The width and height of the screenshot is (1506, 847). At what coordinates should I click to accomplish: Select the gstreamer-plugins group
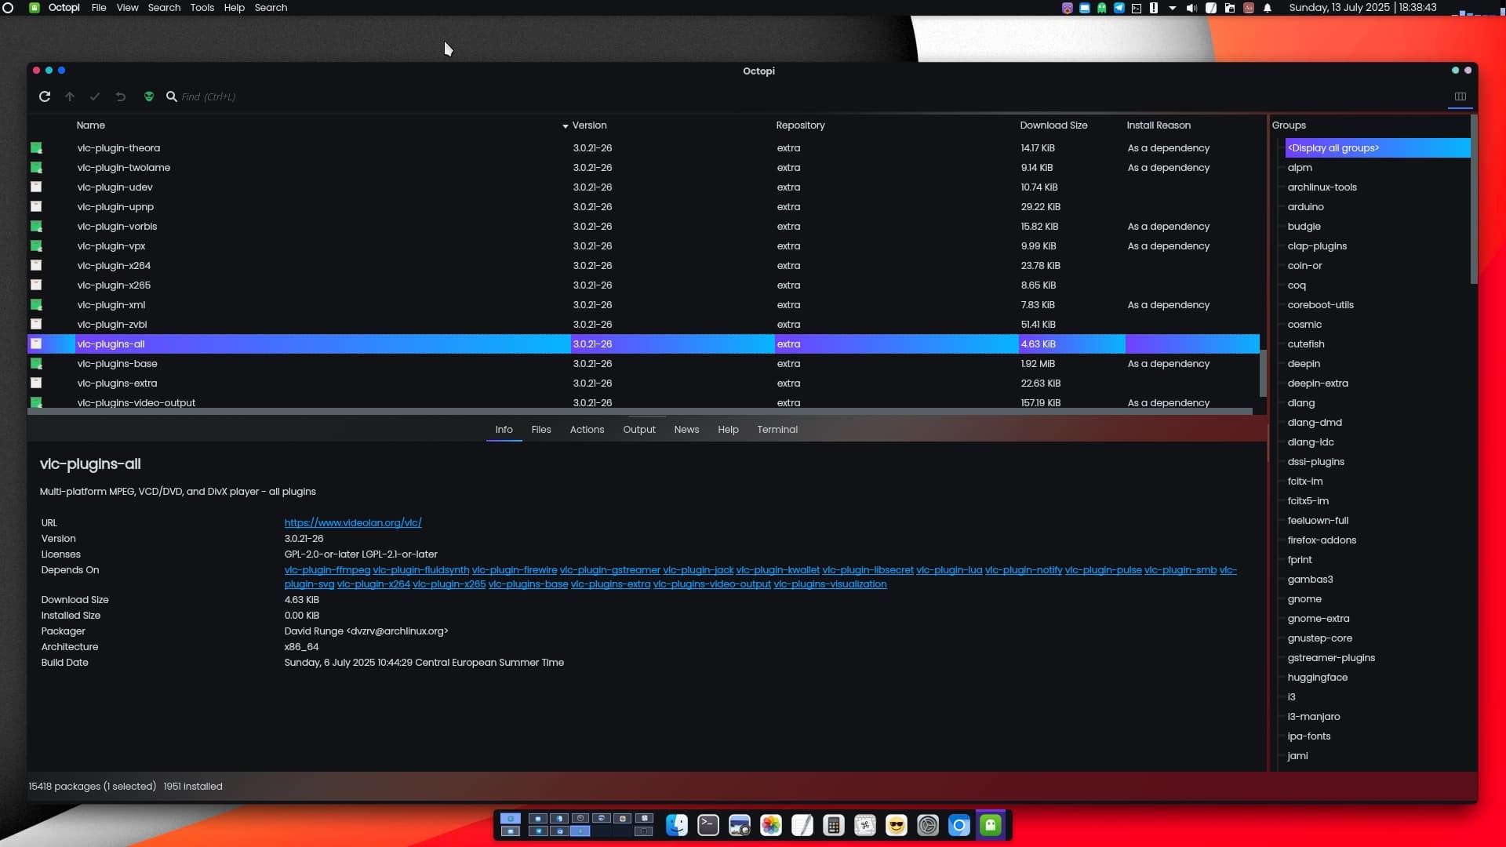pos(1331,658)
